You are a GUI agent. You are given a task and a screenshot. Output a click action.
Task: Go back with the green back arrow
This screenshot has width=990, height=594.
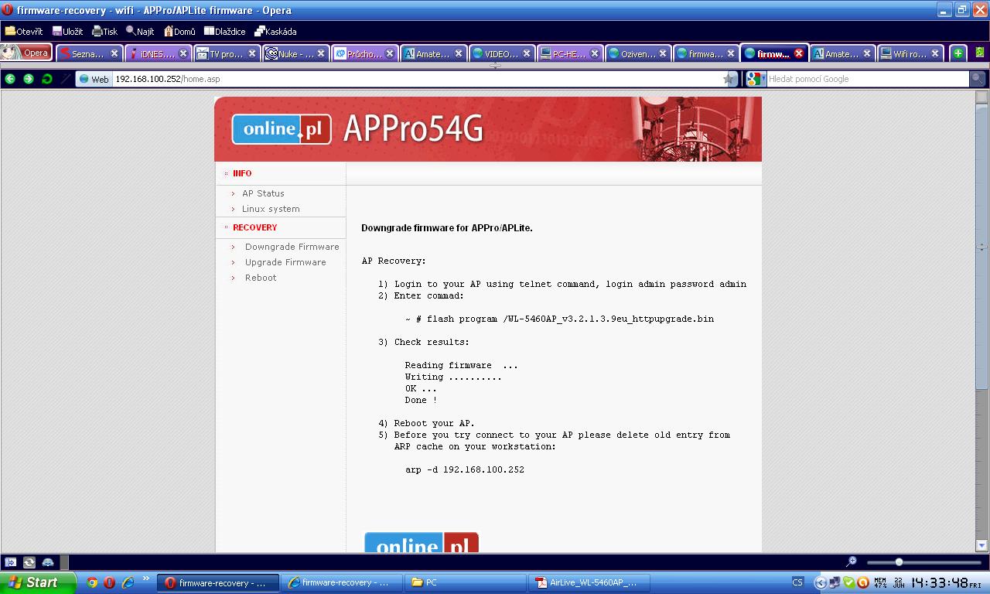[x=10, y=79]
